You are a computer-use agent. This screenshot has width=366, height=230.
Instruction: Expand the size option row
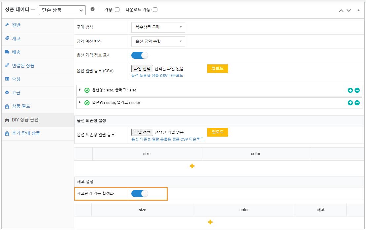click(x=80, y=90)
